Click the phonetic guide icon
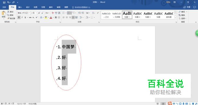The width and height of the screenshot is (198, 105). (x=56, y=13)
